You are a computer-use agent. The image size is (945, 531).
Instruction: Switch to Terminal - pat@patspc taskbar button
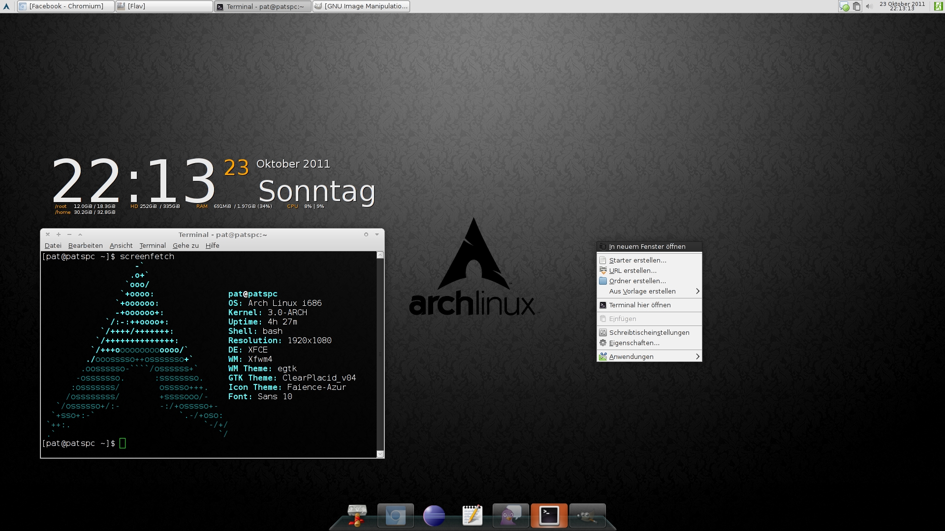pos(263,6)
